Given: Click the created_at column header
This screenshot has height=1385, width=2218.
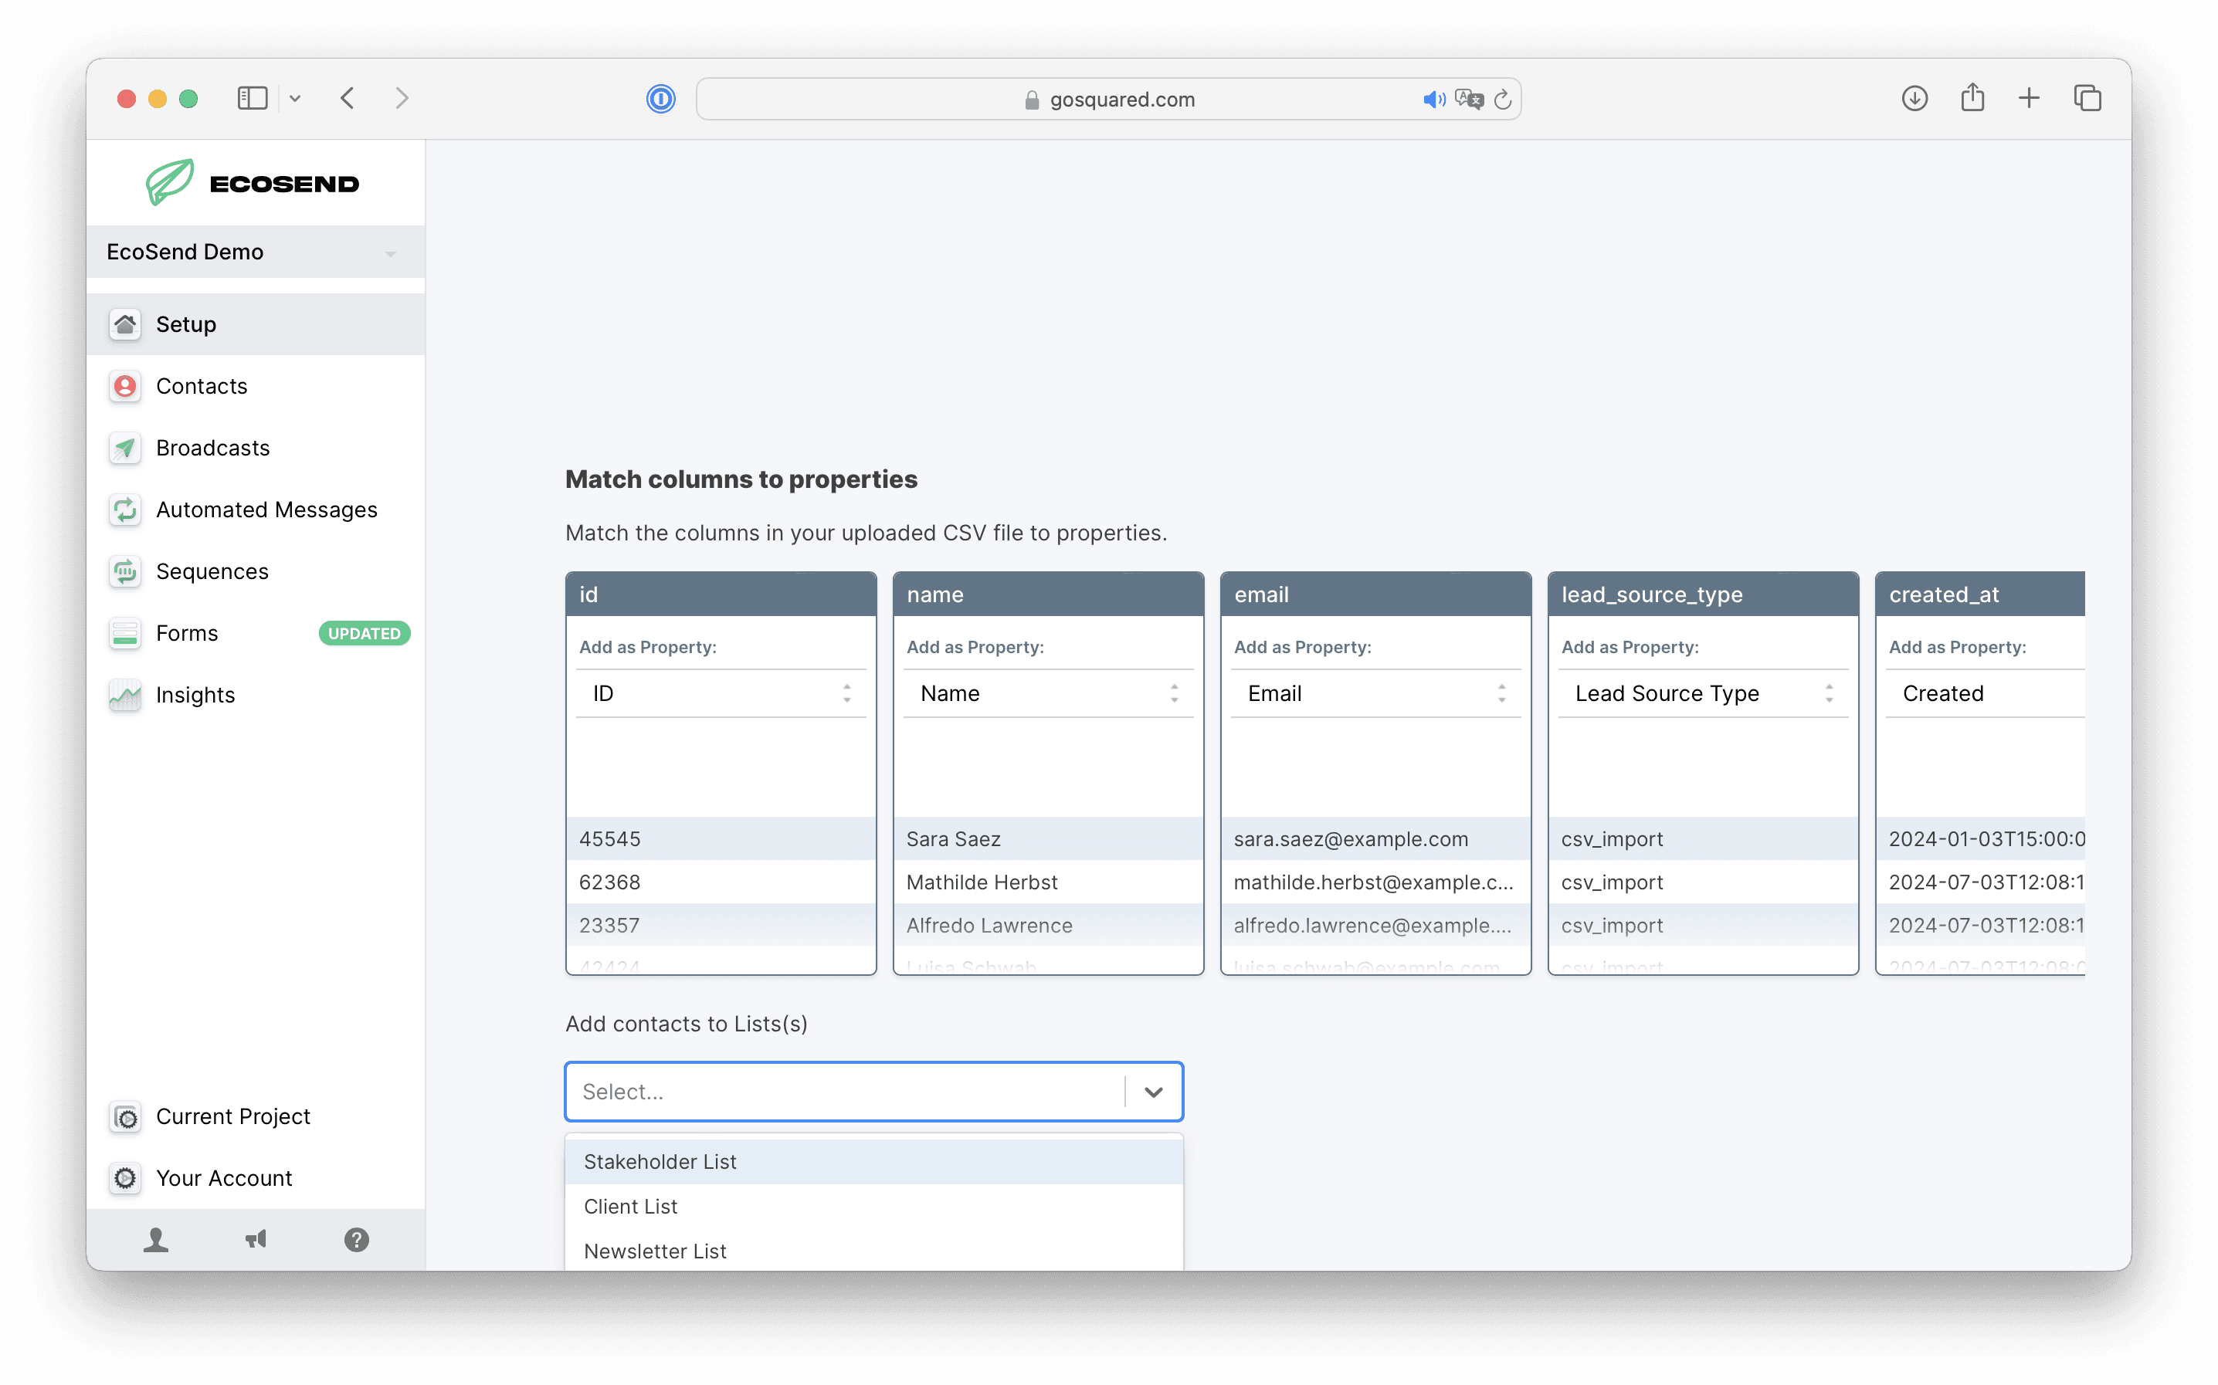Looking at the screenshot, I should click(x=1981, y=594).
